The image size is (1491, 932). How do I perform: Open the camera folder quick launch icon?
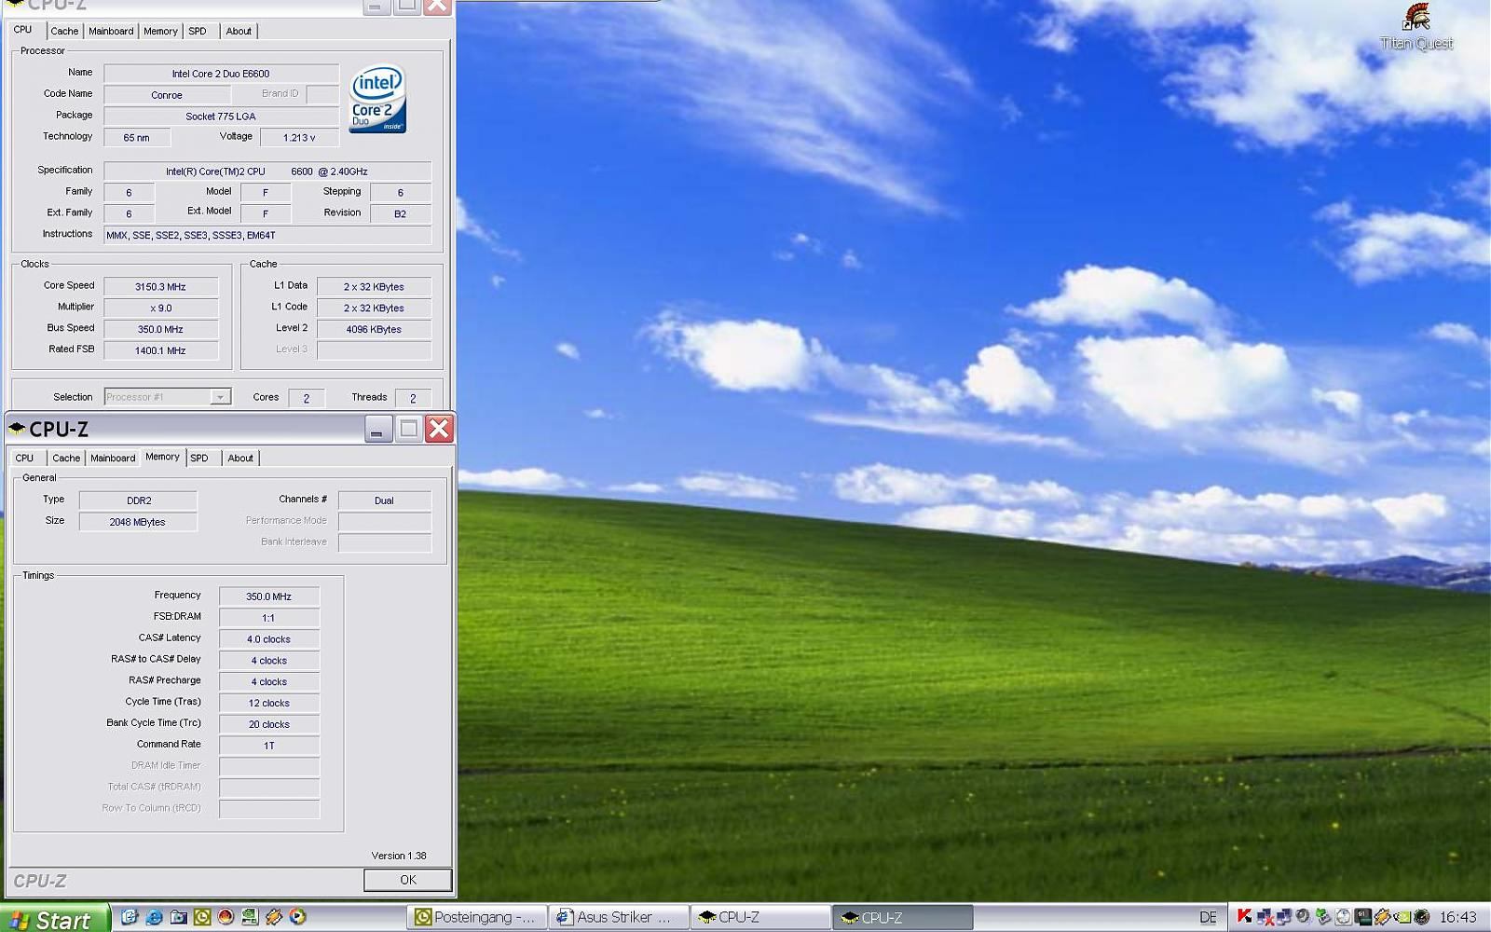click(179, 917)
